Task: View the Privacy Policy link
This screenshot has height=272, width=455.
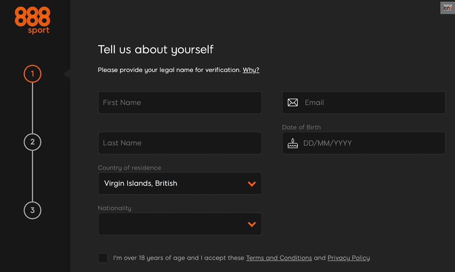Action: [348, 258]
